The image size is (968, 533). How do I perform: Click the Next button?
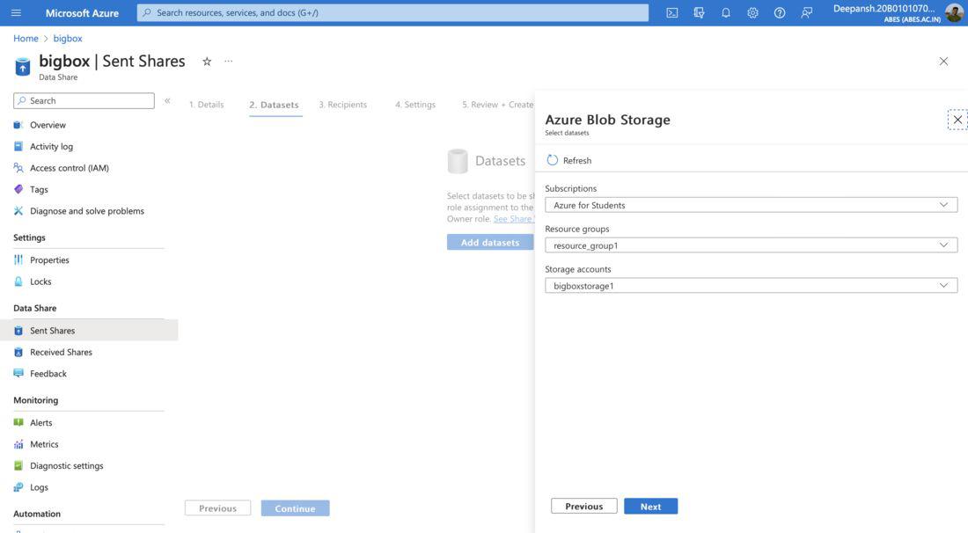click(650, 507)
